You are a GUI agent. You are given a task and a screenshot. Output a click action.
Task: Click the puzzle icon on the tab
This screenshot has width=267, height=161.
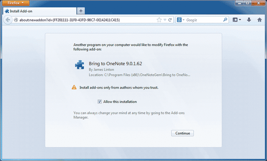(x=7, y=11)
